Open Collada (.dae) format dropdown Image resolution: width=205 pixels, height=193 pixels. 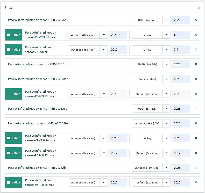tap(166, 79)
